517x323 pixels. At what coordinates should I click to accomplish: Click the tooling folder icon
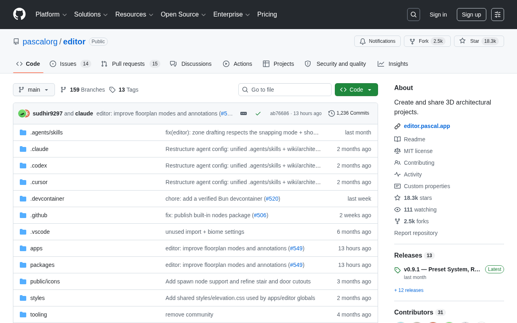point(23,315)
